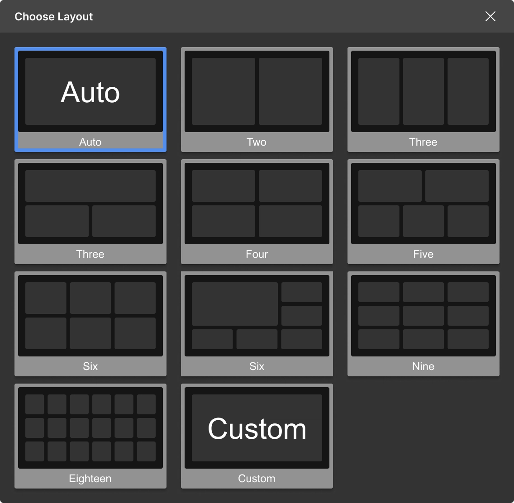
Task: Choose the Two side-by-side panes layout
Action: click(257, 91)
